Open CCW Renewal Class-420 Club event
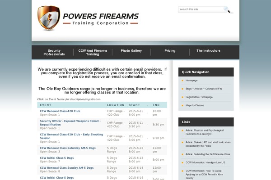 60,111
